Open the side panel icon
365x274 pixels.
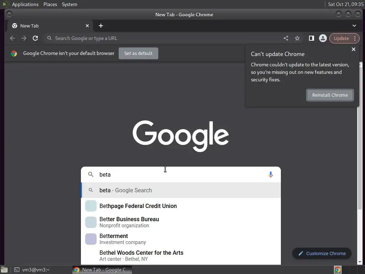click(x=312, y=38)
